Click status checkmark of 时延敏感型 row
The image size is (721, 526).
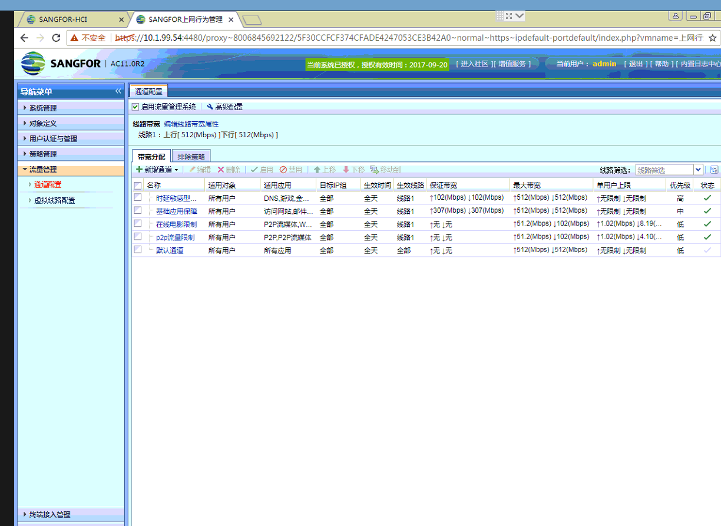707,198
